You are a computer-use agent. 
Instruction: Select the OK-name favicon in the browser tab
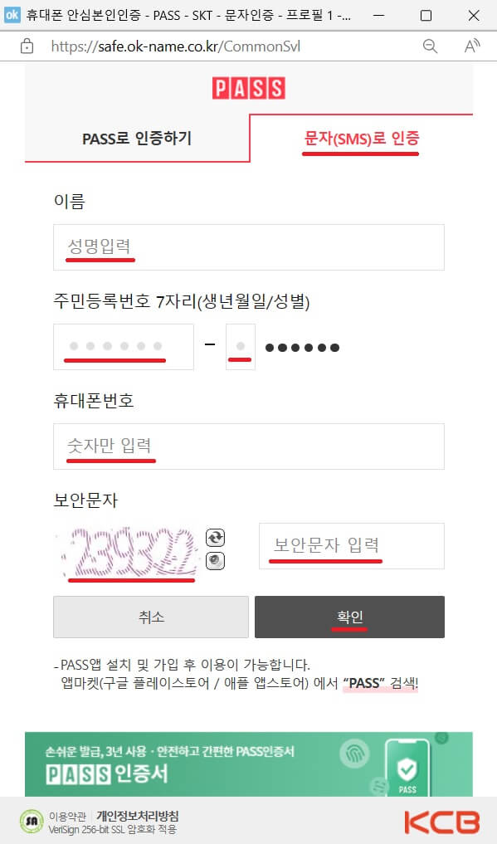pyautogui.click(x=12, y=15)
